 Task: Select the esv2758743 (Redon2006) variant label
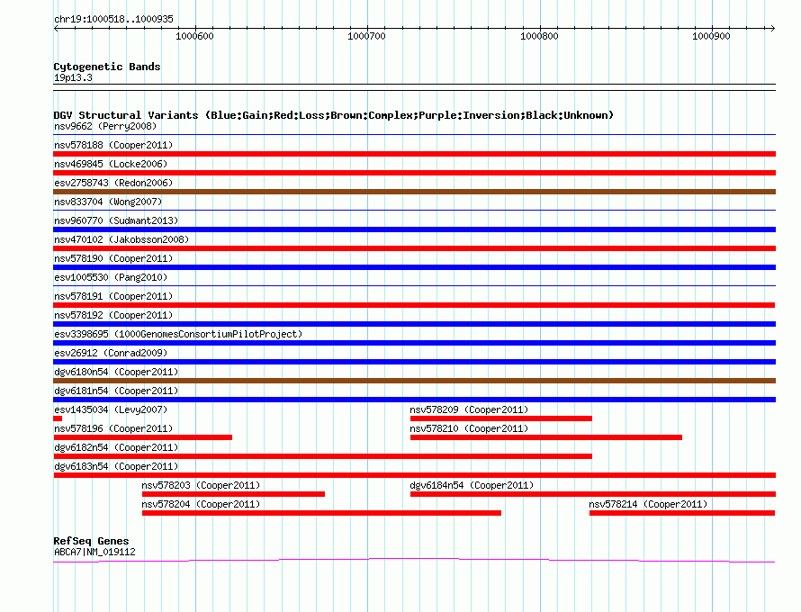113,183
